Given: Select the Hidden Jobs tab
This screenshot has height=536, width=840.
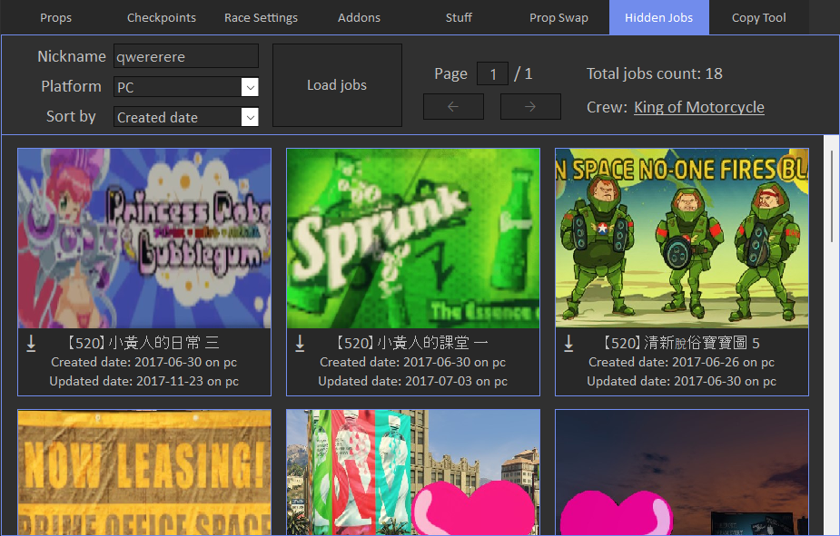Looking at the screenshot, I should pos(659,17).
